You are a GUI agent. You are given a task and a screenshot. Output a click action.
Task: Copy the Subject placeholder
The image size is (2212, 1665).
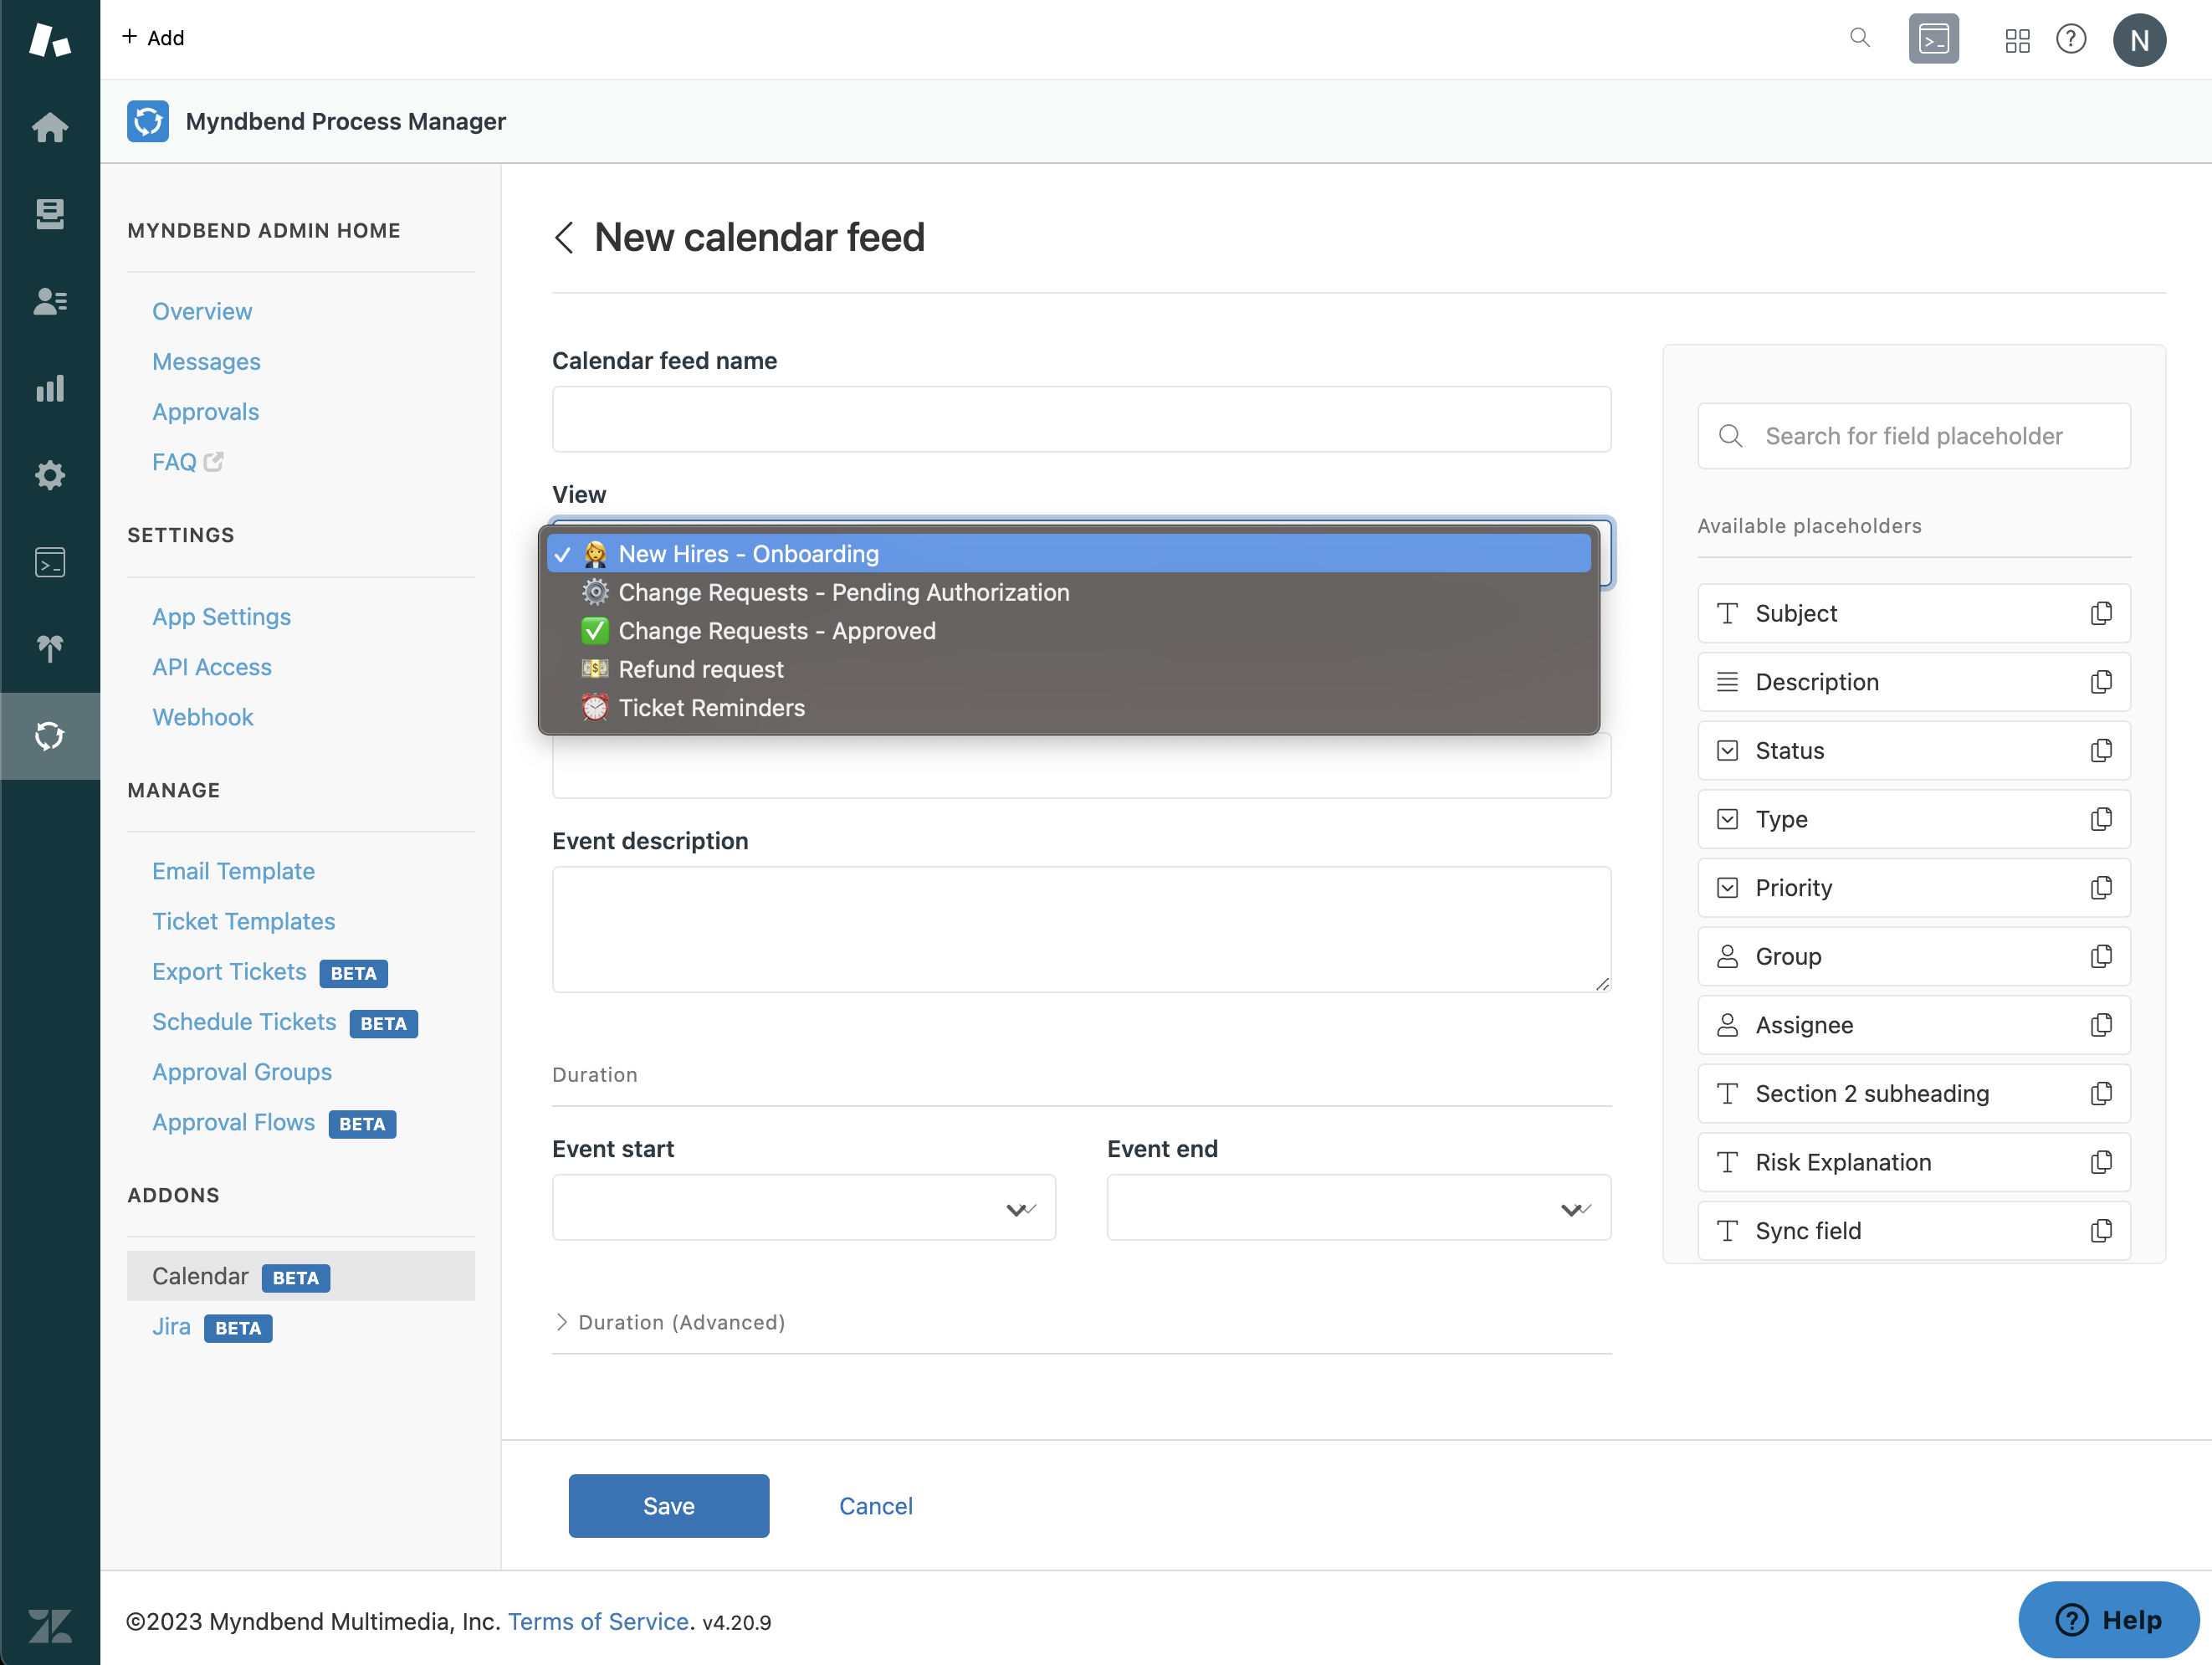point(2101,613)
